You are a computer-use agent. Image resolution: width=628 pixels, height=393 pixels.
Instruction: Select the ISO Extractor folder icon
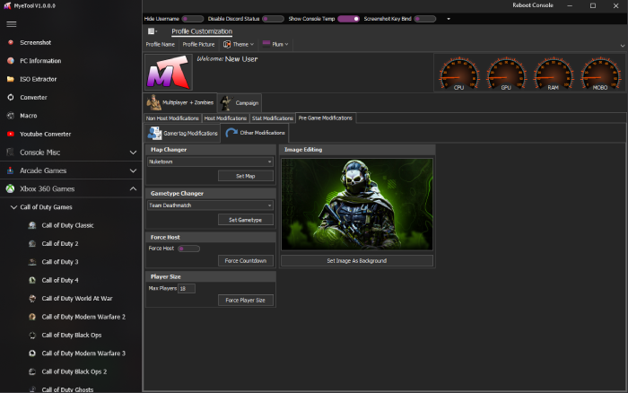(11, 79)
